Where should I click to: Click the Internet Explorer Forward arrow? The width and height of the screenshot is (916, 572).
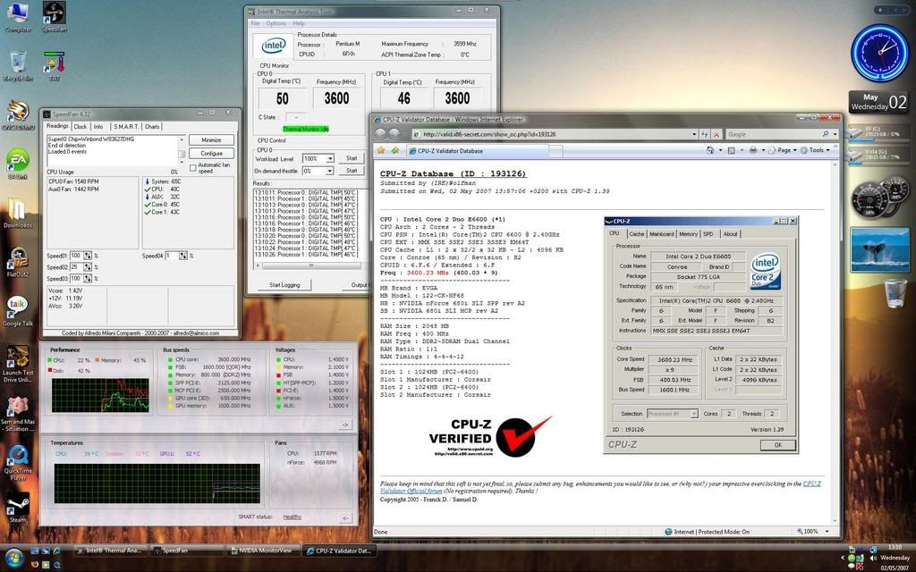tap(394, 134)
